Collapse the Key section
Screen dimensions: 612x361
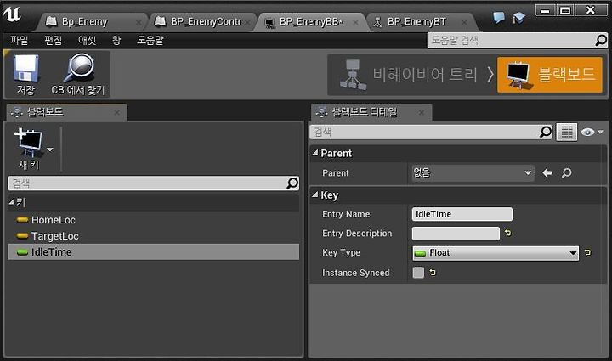(315, 195)
